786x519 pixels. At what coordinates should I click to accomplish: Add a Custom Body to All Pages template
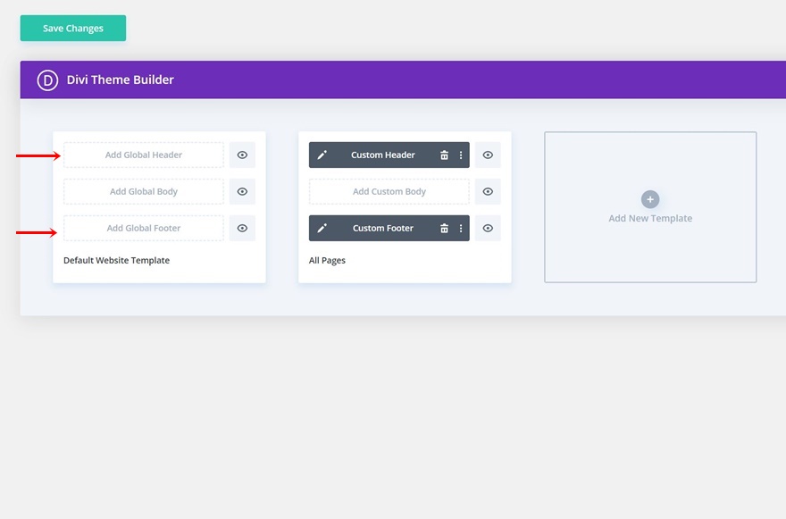[x=389, y=191]
